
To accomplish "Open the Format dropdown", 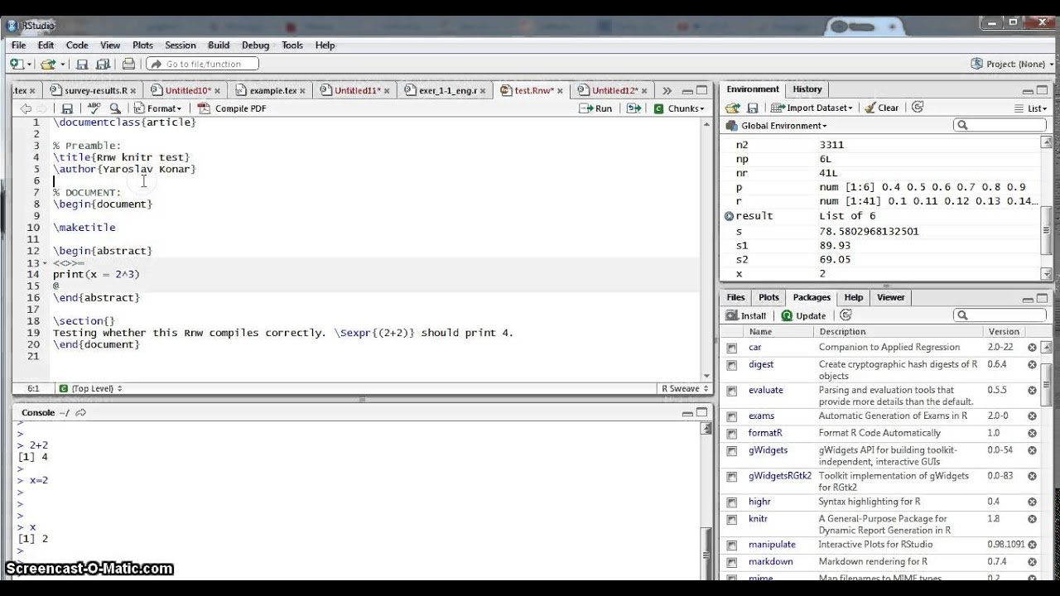I will tap(158, 108).
